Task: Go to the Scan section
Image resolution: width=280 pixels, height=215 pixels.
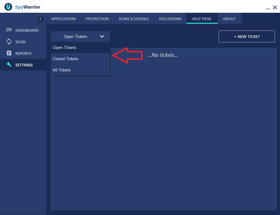Action: point(23,42)
